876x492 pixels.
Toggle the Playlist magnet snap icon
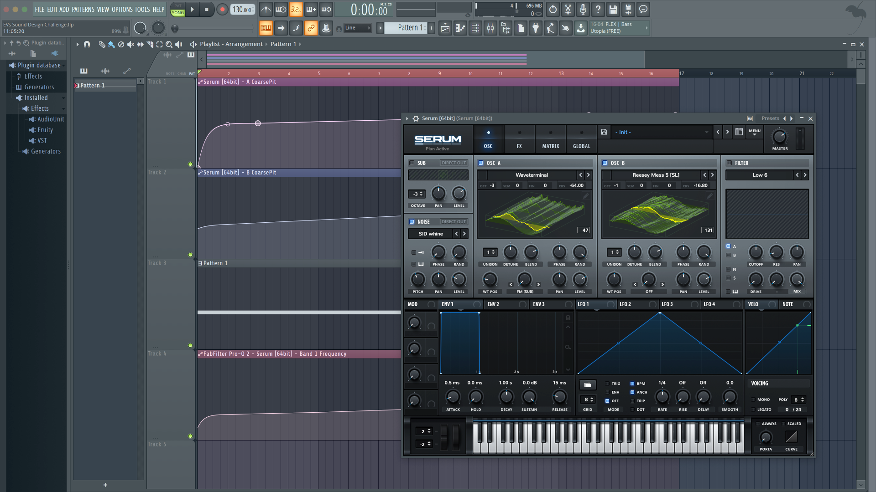87,44
